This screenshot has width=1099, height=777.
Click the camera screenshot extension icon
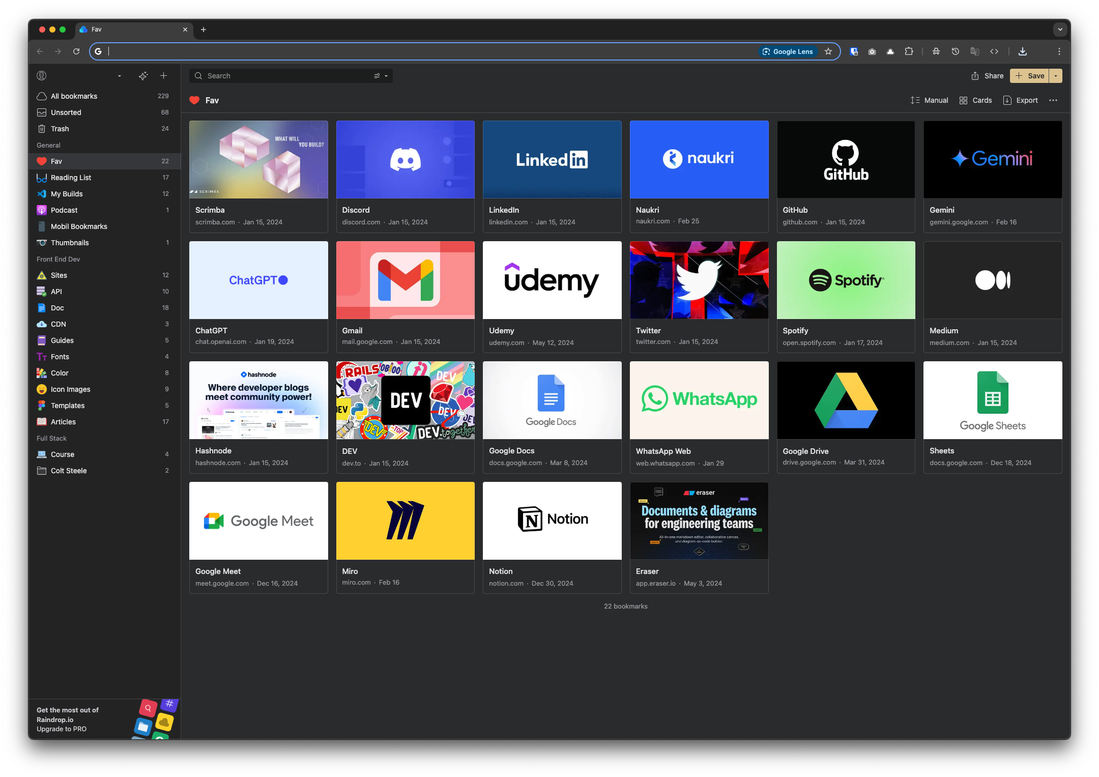click(872, 51)
